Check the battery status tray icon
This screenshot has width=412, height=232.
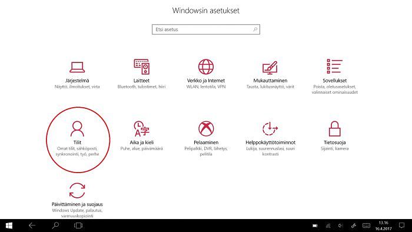pos(315,226)
